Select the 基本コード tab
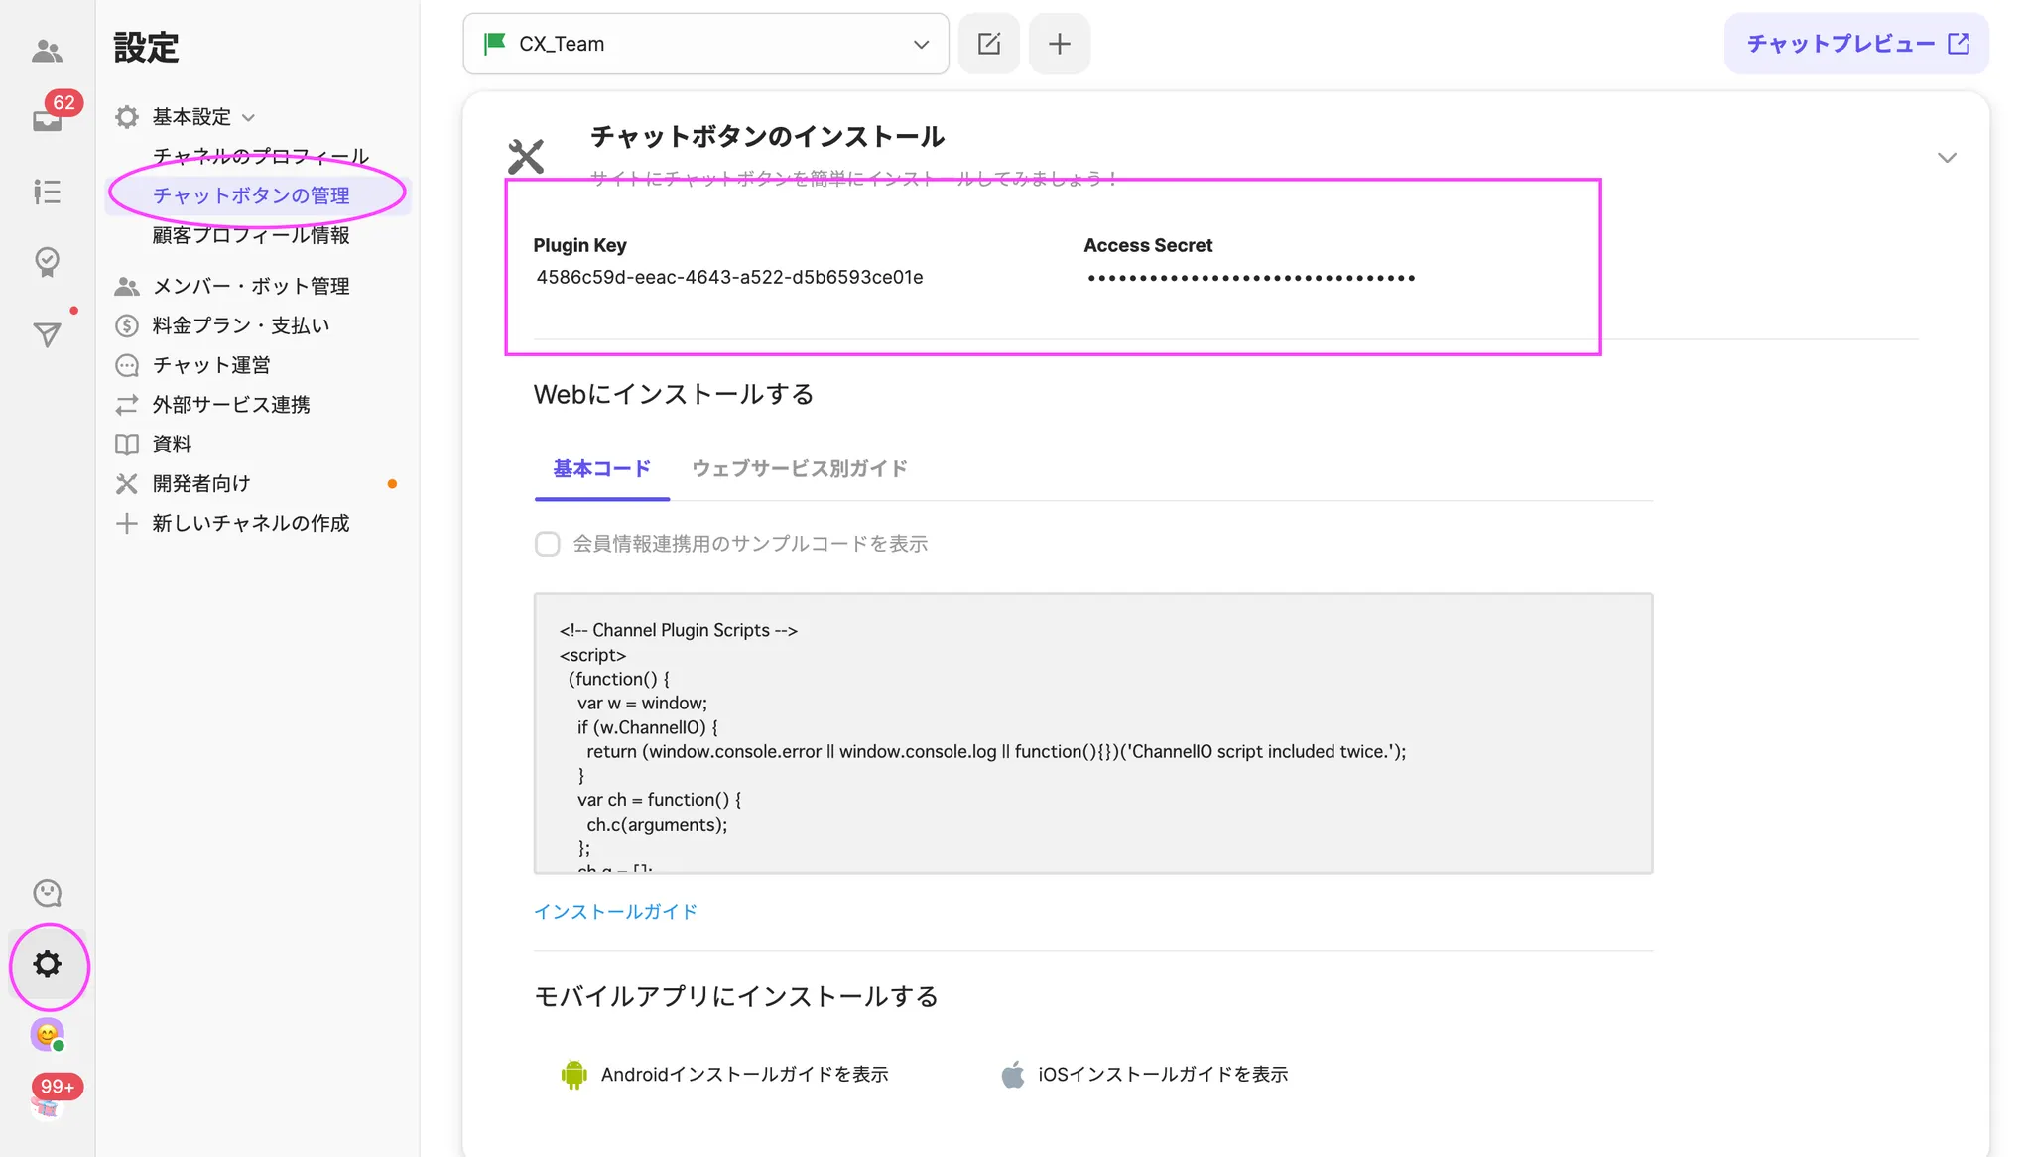 (601, 468)
